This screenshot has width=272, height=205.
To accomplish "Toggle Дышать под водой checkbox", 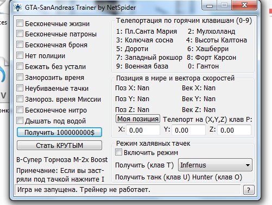I will coord(20,121).
